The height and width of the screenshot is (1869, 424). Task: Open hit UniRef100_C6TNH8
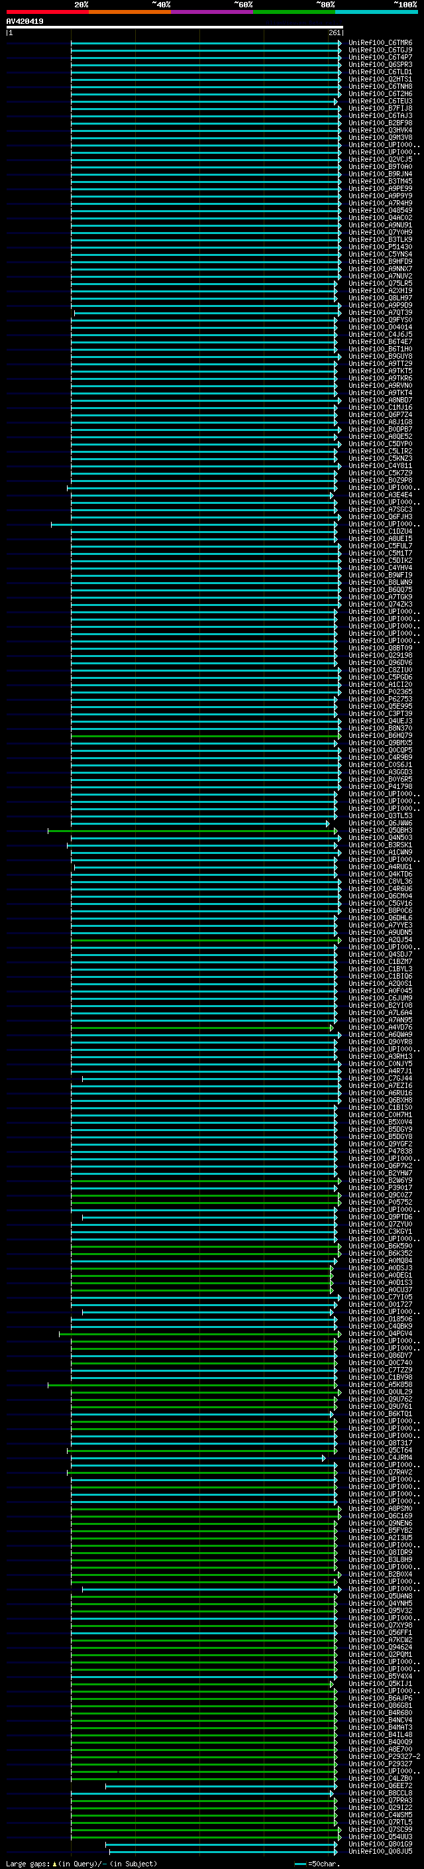pos(380,86)
